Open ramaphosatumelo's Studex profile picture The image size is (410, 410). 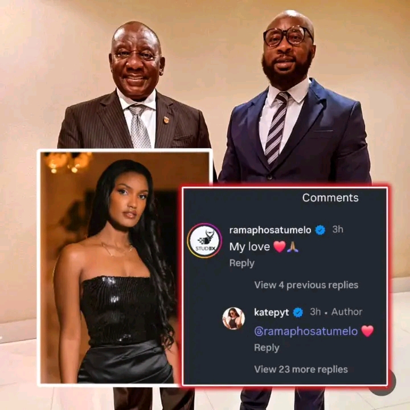pyautogui.click(x=204, y=241)
